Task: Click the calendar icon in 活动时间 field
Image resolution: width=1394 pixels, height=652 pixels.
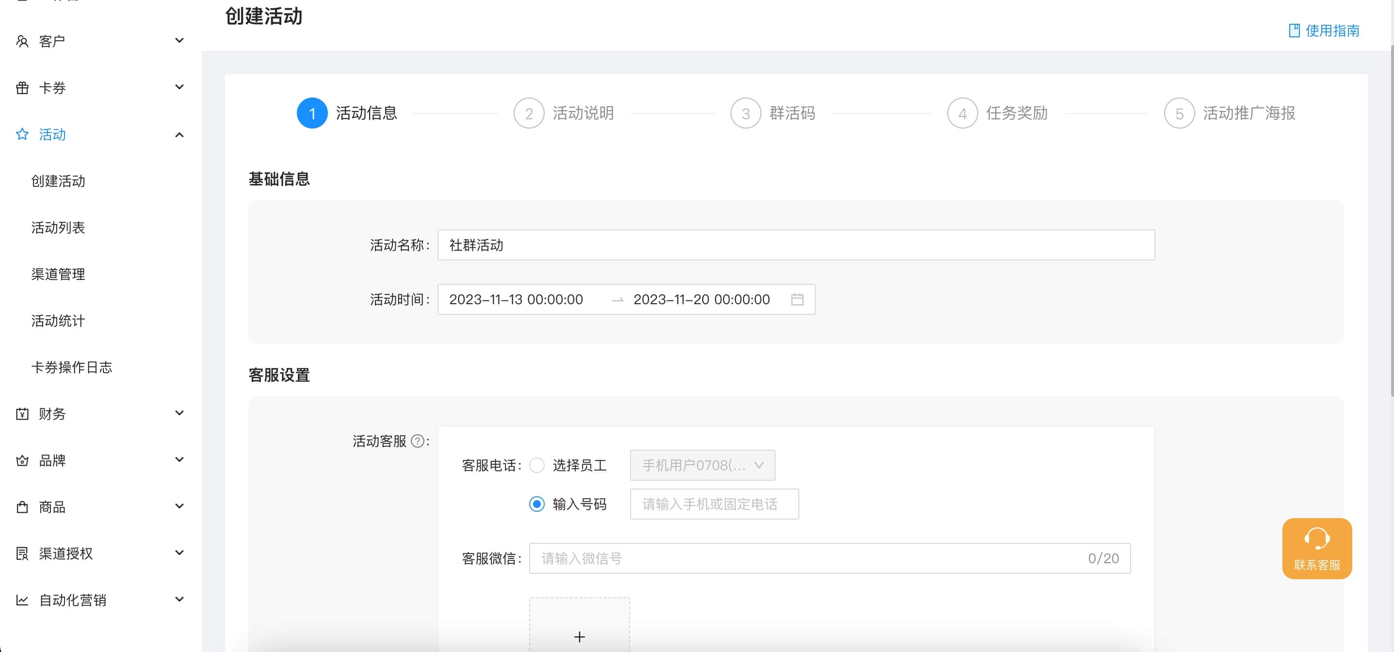Action: tap(797, 299)
